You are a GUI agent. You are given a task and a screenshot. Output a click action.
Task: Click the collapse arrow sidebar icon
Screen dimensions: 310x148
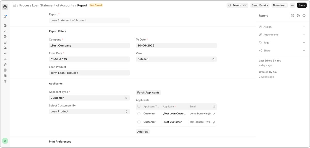point(5,53)
